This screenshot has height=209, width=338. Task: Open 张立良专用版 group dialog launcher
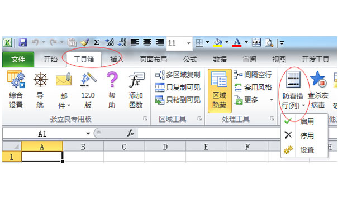(145, 119)
